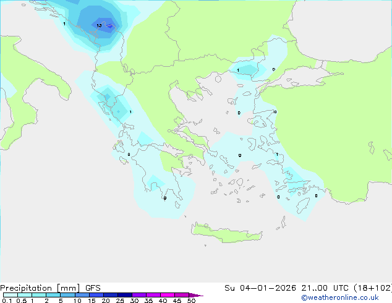The image size is (392, 303).
Task: Click the 15–20 mm legend color swatch
Action: [x=96, y=295]
